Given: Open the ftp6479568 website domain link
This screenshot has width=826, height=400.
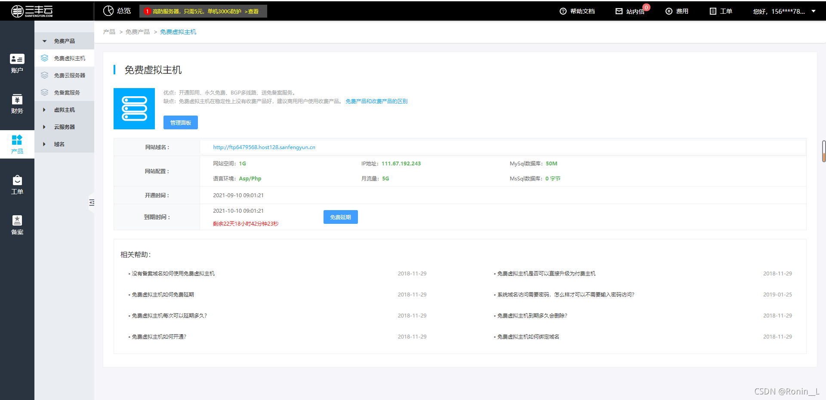Looking at the screenshot, I should [x=264, y=147].
